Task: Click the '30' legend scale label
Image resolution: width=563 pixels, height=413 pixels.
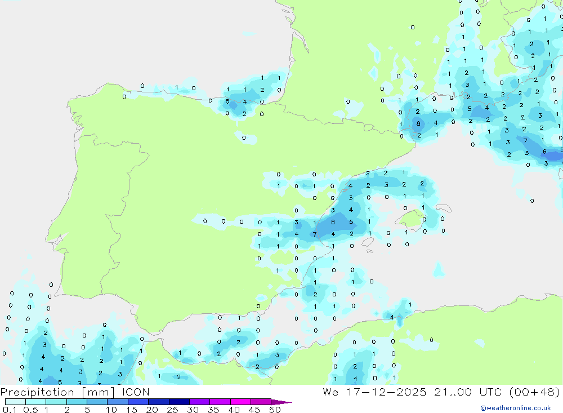Action: click(x=193, y=410)
